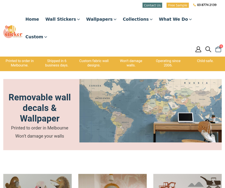Click the Removable wall decals & Wallpaper heading
The width and height of the screenshot is (225, 188).
click(x=40, y=108)
